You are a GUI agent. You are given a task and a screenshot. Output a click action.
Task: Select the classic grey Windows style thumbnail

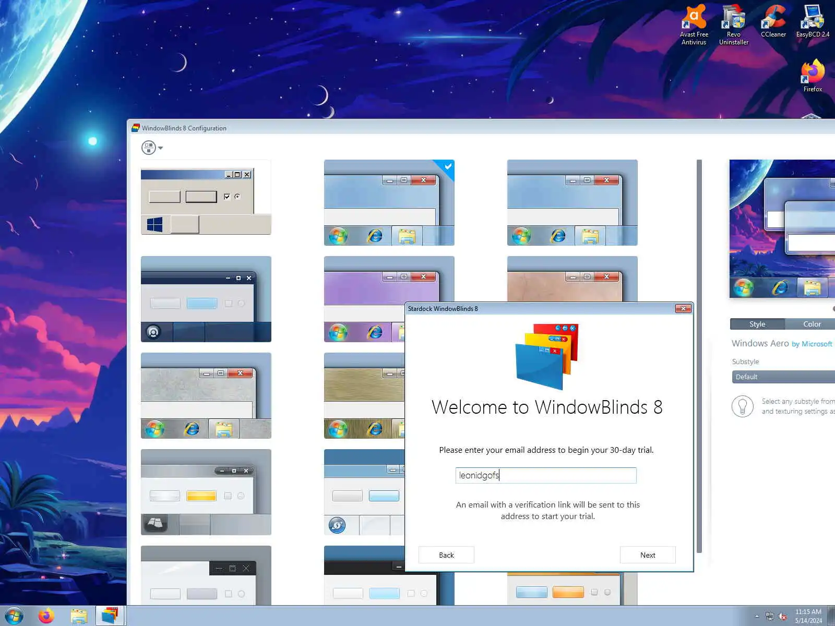pos(206,197)
